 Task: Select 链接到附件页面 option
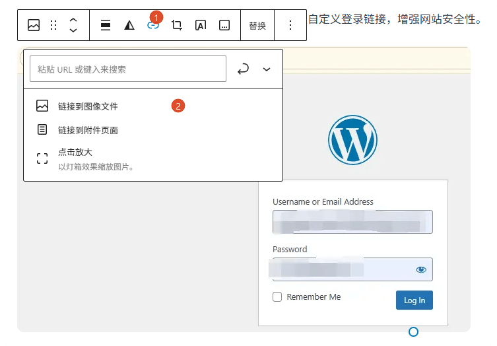pos(88,130)
